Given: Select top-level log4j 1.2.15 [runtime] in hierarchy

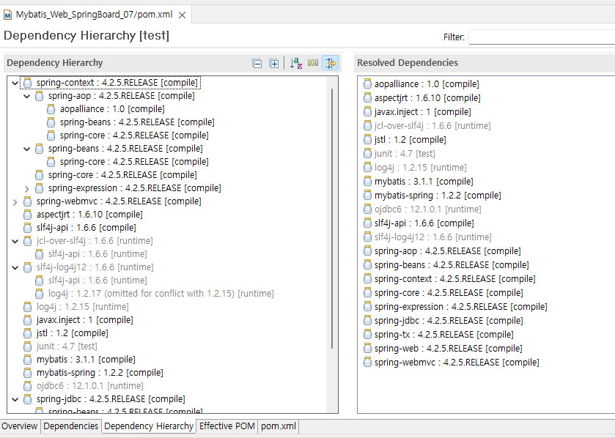Looking at the screenshot, I should [x=82, y=307].
